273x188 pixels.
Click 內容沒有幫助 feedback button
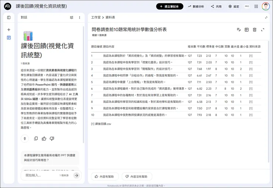point(137,177)
